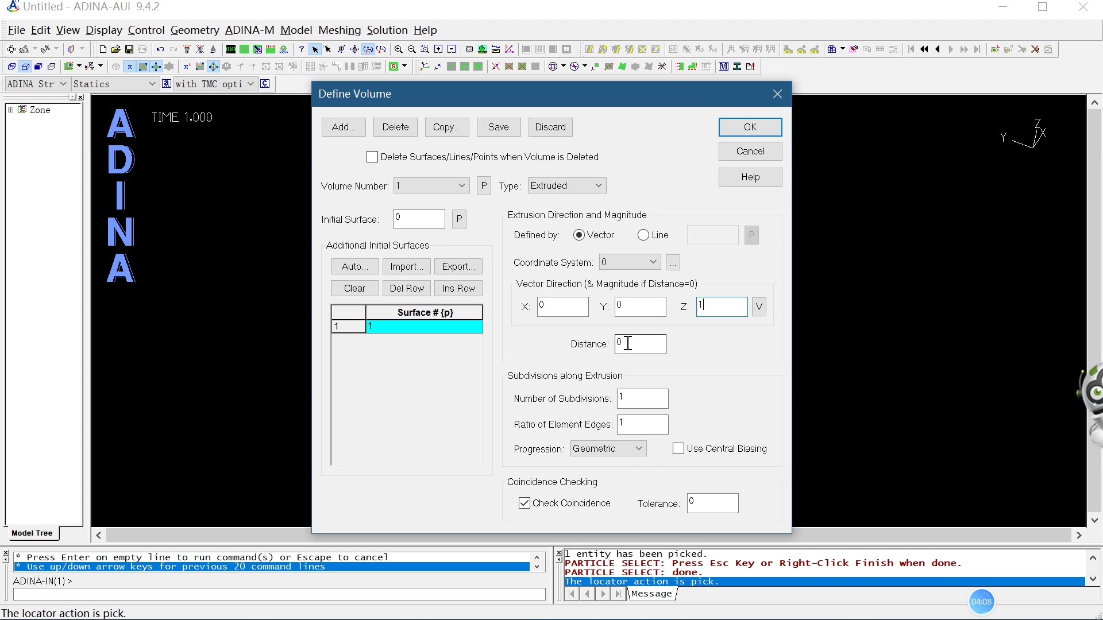Click the Save model icon
This screenshot has height=620, width=1103.
(x=129, y=49)
